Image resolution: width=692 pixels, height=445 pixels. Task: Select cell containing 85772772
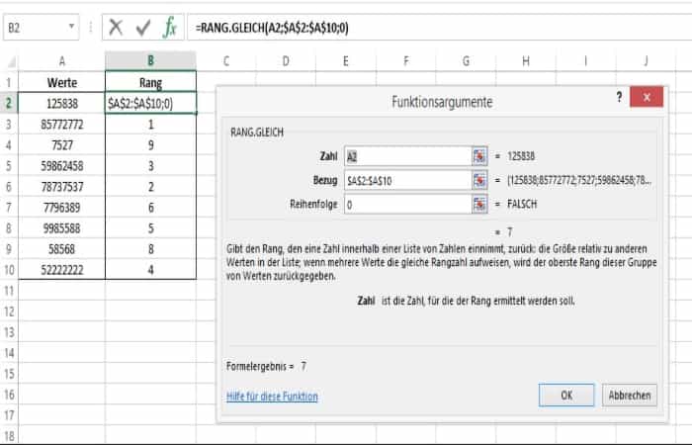point(61,125)
